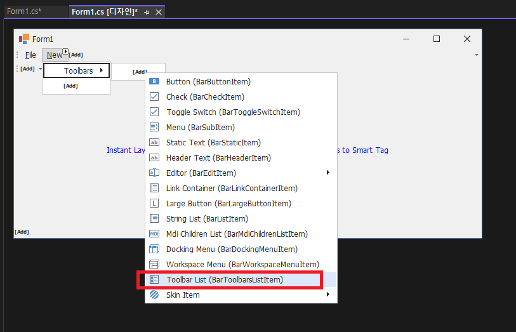The image size is (516, 332).
Task: Expand the Toolbars submenu arrow
Action: click(x=102, y=70)
